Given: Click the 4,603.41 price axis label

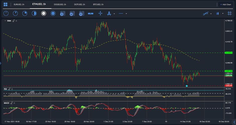Looking at the screenshot, I should [x=229, y=31].
